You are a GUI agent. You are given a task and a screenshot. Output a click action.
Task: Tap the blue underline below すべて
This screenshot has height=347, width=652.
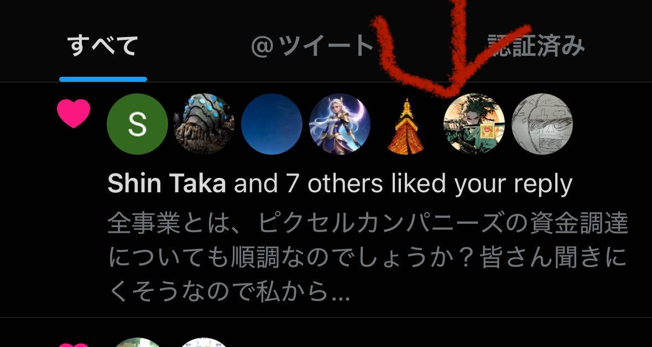coord(103,79)
